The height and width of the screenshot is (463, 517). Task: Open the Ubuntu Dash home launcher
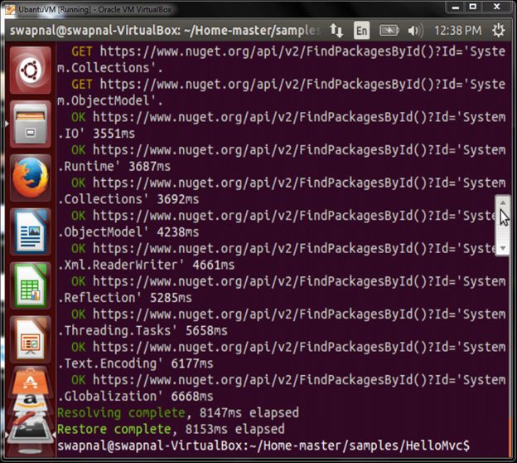[31, 70]
